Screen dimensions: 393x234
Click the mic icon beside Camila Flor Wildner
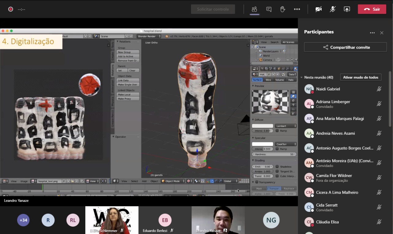tap(379, 178)
